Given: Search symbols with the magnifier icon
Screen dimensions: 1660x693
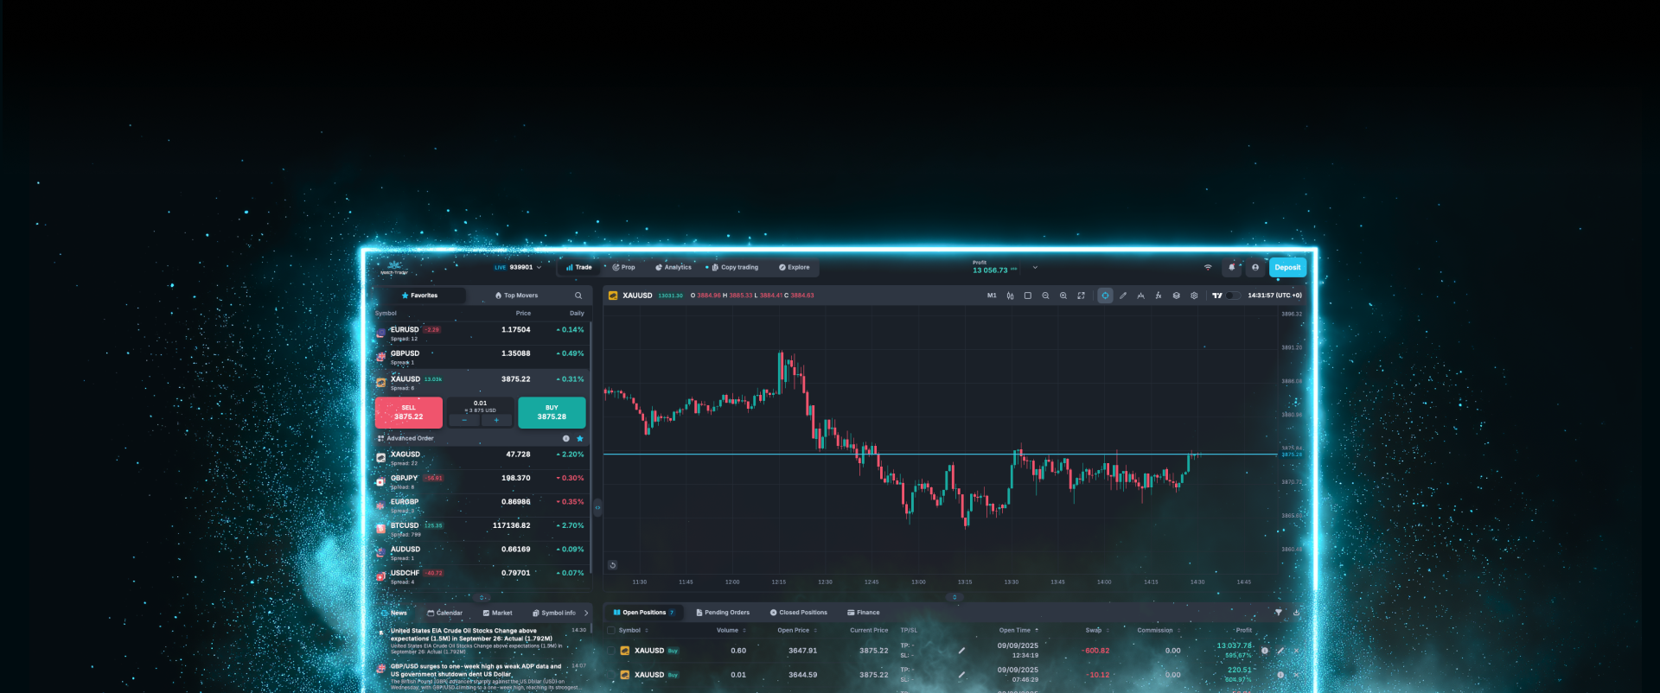Looking at the screenshot, I should 578,296.
